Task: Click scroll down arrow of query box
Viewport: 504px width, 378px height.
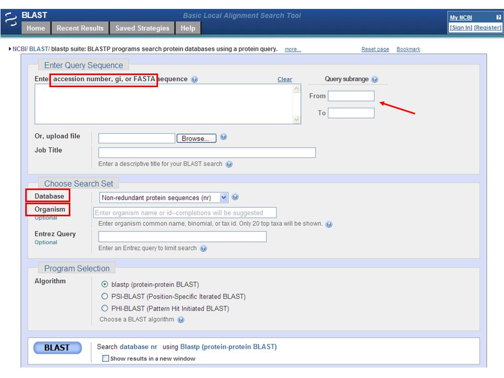Action: click(297, 120)
